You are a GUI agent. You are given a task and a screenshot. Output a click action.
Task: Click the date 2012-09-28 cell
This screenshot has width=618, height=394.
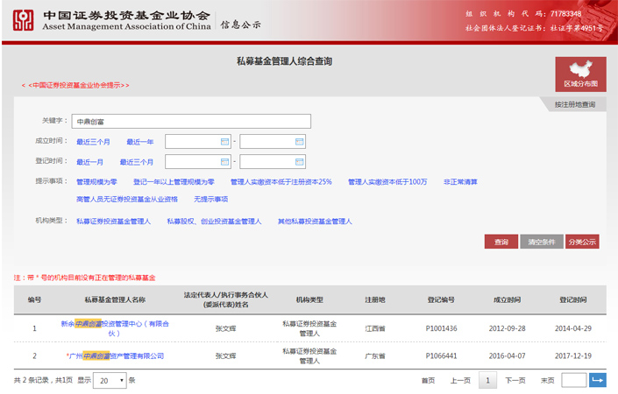(x=508, y=328)
